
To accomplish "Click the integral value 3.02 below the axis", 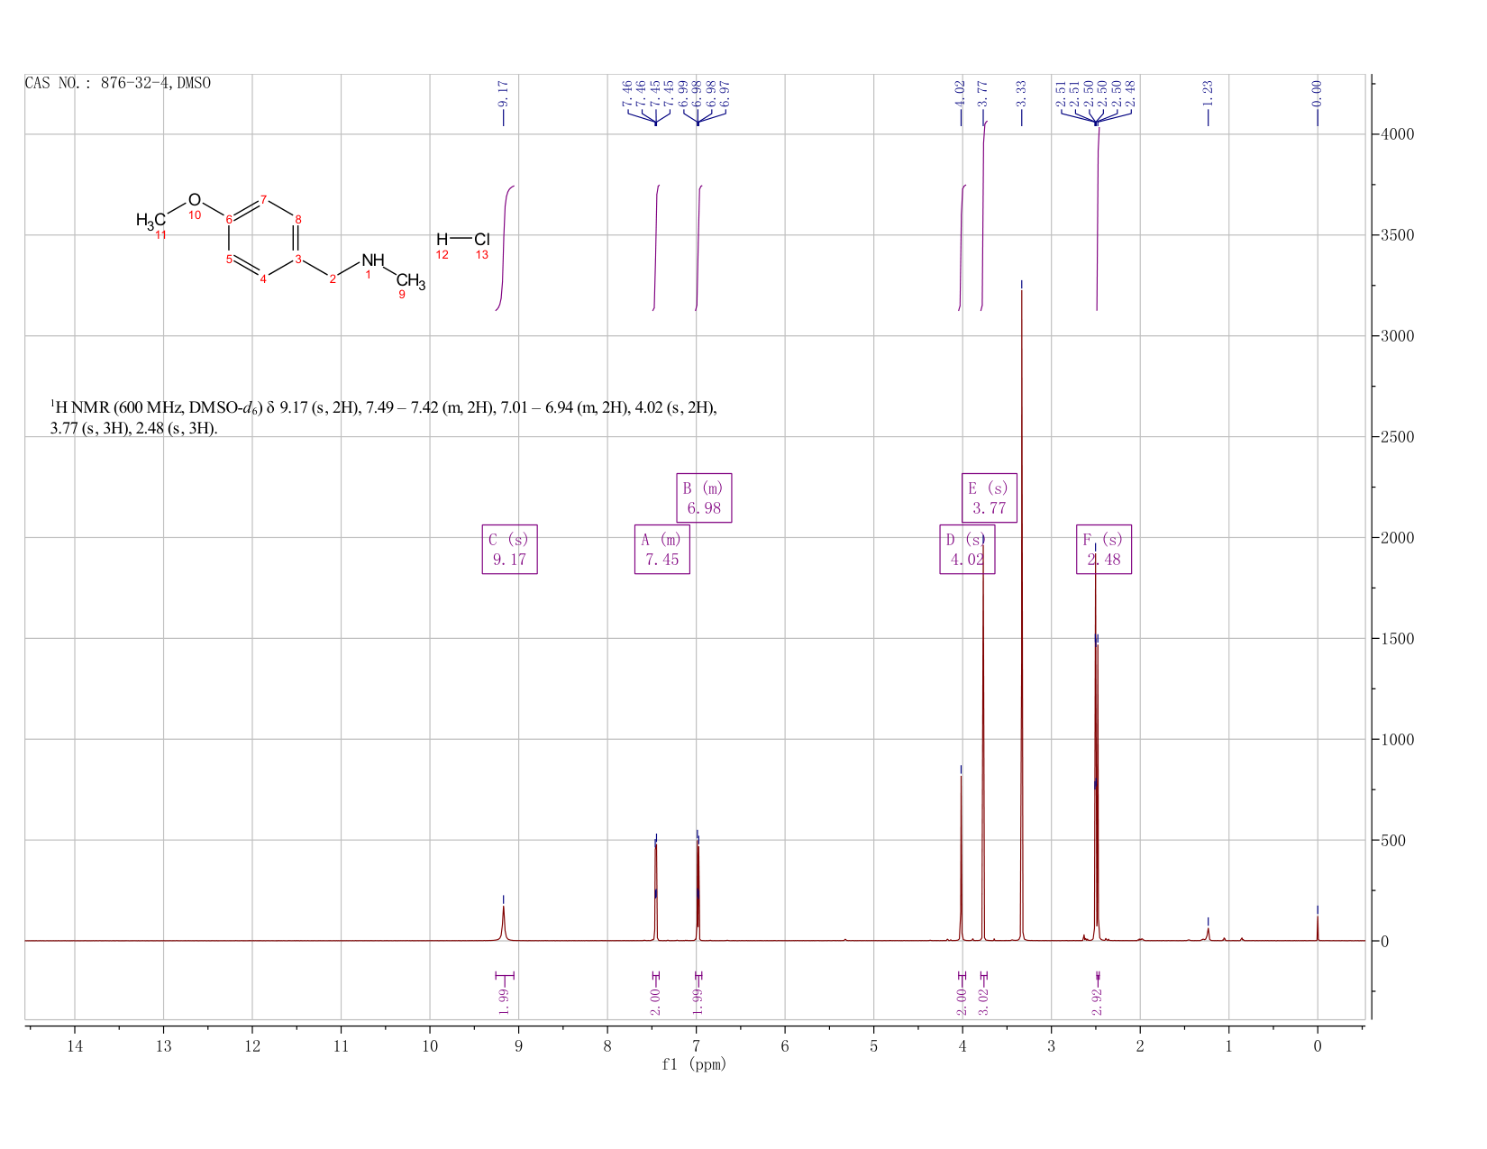I will point(983,1001).
